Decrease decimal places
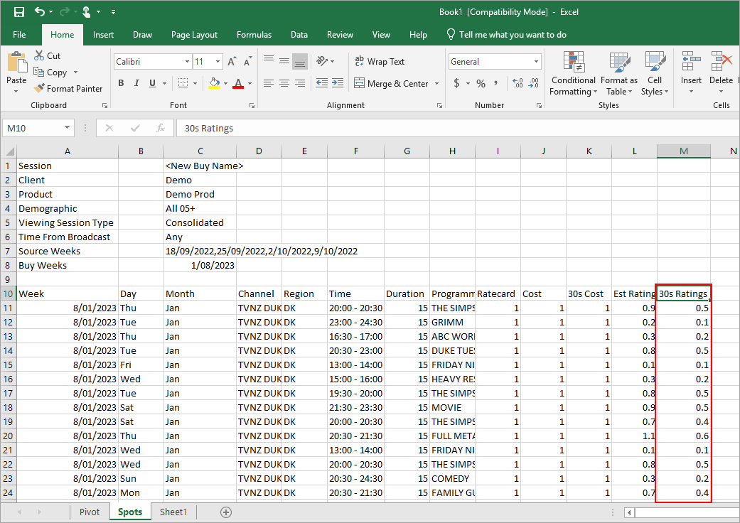 tap(534, 83)
